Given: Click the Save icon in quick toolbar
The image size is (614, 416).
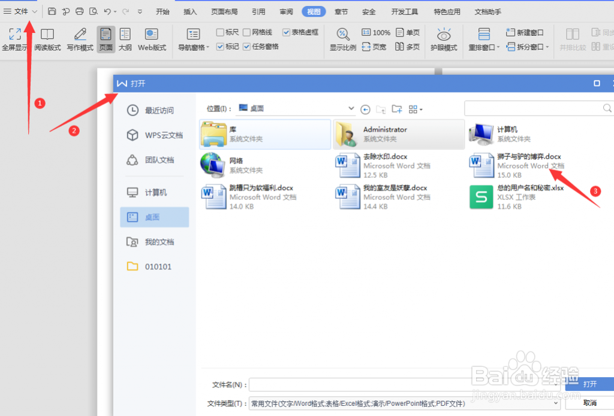Looking at the screenshot, I should click(x=52, y=11).
